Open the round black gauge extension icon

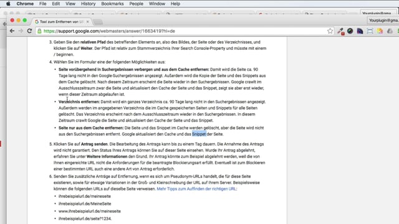coord(350,31)
